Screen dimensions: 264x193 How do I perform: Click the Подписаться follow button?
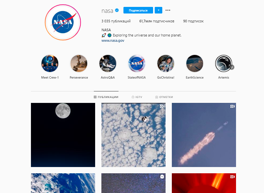(x=138, y=10)
